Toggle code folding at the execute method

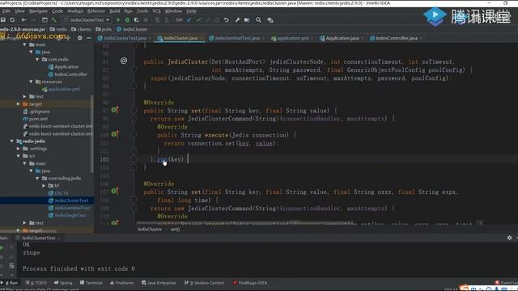tap(134, 135)
